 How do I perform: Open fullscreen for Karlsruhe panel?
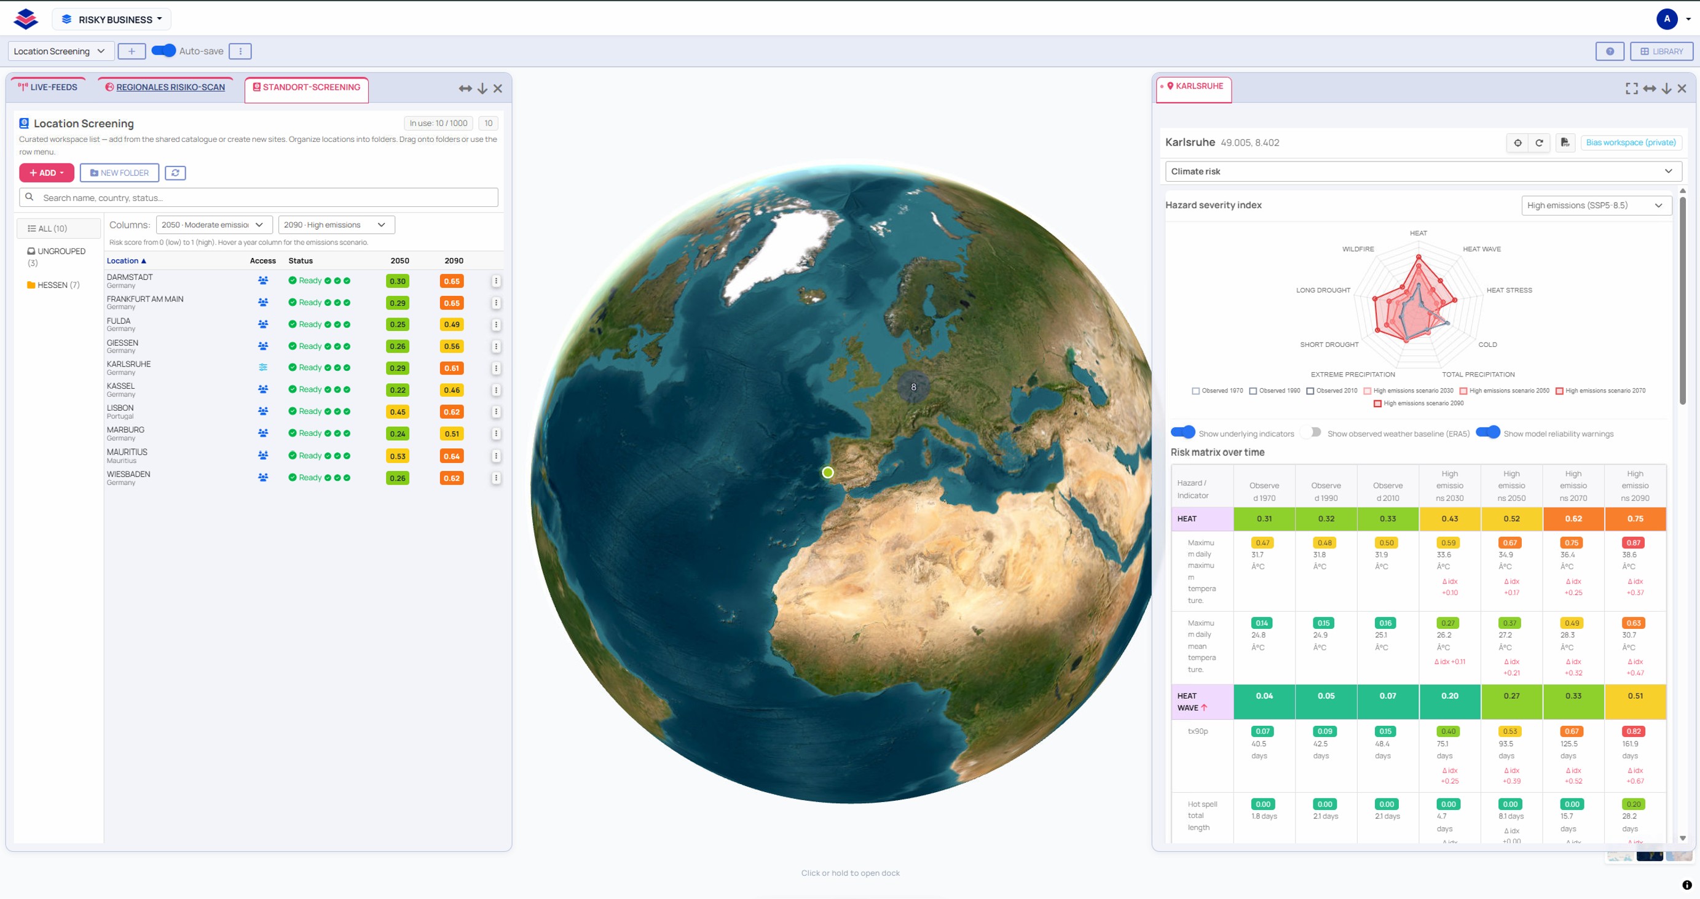coord(1631,88)
